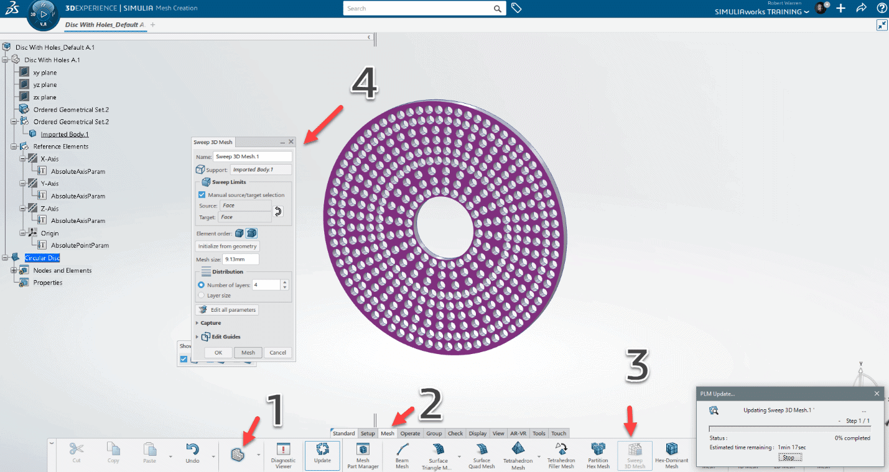Select the Surface Quad Mesh tool
Image resolution: width=889 pixels, height=472 pixels.
point(482,455)
